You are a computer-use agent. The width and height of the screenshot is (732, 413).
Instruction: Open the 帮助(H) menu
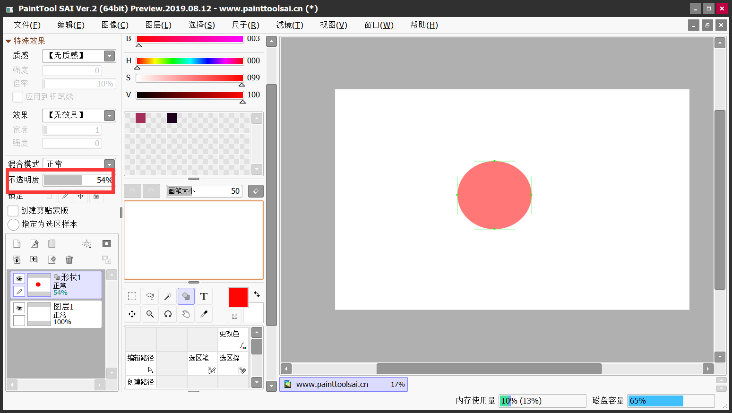(424, 25)
